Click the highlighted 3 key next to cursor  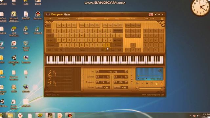(x=107, y=45)
